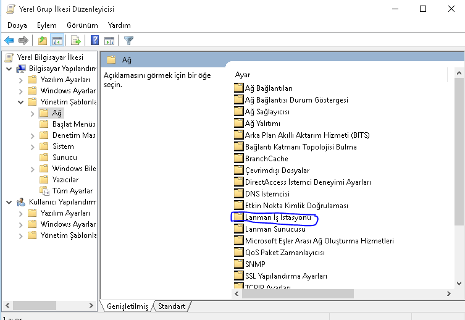Select SSL Yapılandırma Ayarları entry

tap(286, 276)
